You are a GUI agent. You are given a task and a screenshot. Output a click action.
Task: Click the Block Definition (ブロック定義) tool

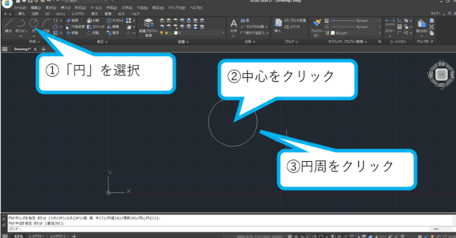click(295, 21)
